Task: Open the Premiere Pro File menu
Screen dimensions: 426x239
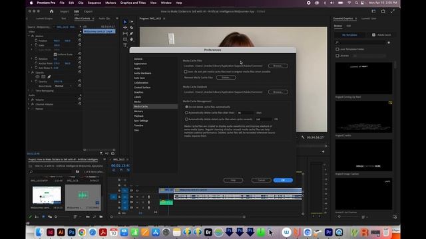Action: [x=62, y=3]
